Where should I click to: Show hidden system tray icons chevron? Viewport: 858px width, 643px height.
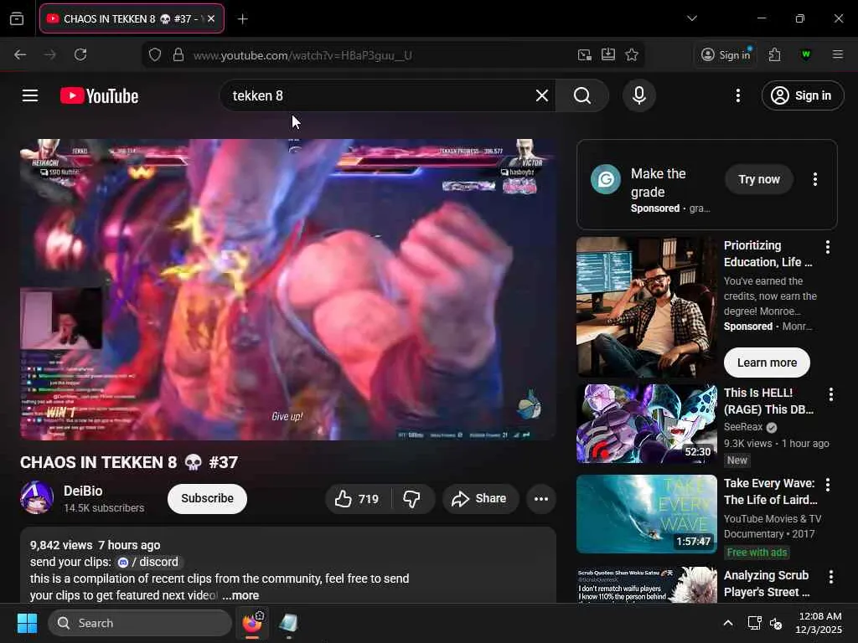tap(728, 623)
